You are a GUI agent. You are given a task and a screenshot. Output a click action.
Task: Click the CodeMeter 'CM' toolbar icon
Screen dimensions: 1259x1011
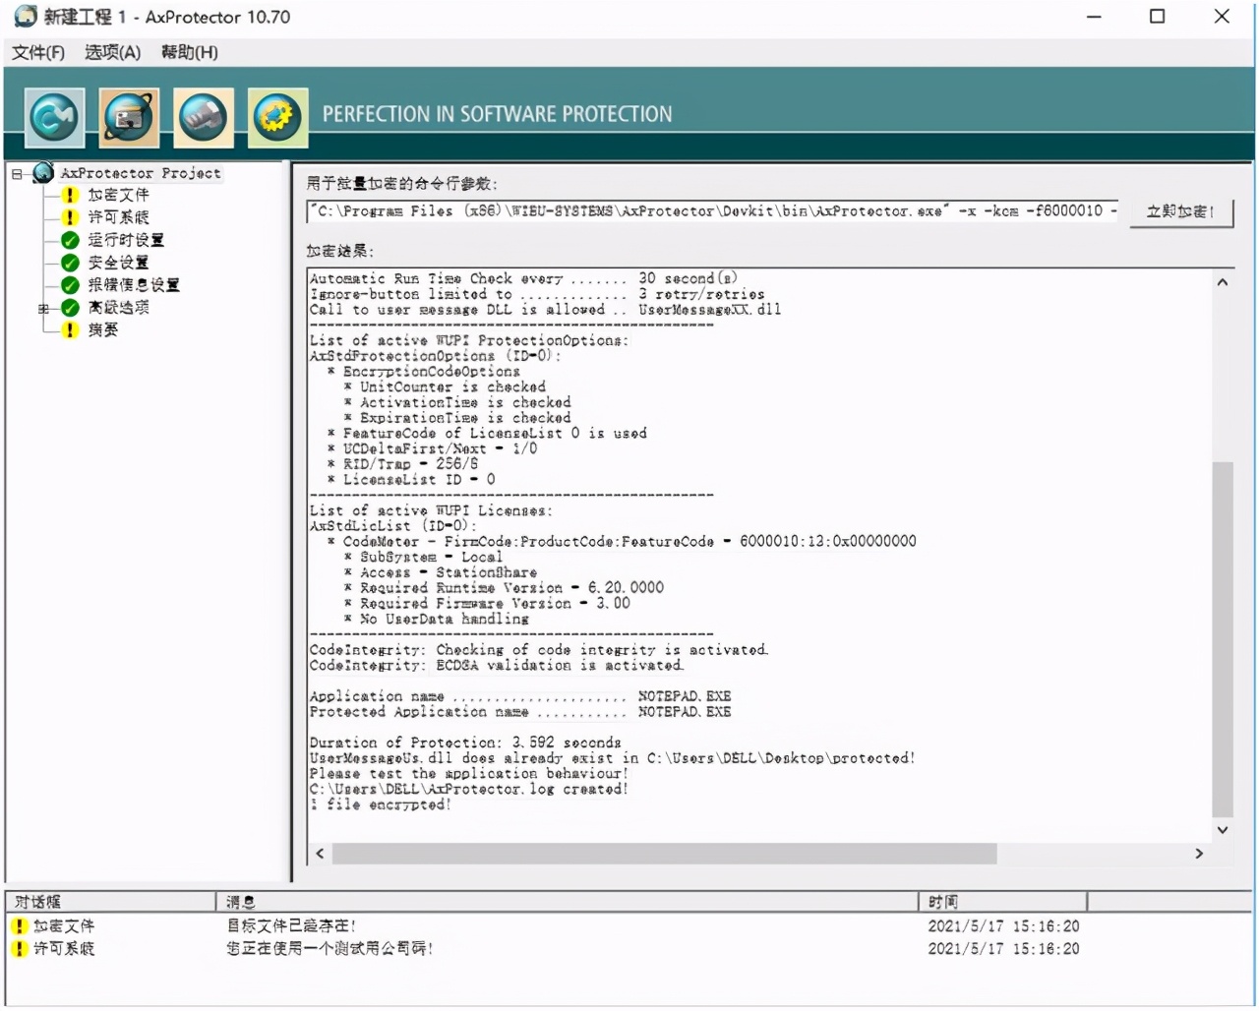coord(55,117)
